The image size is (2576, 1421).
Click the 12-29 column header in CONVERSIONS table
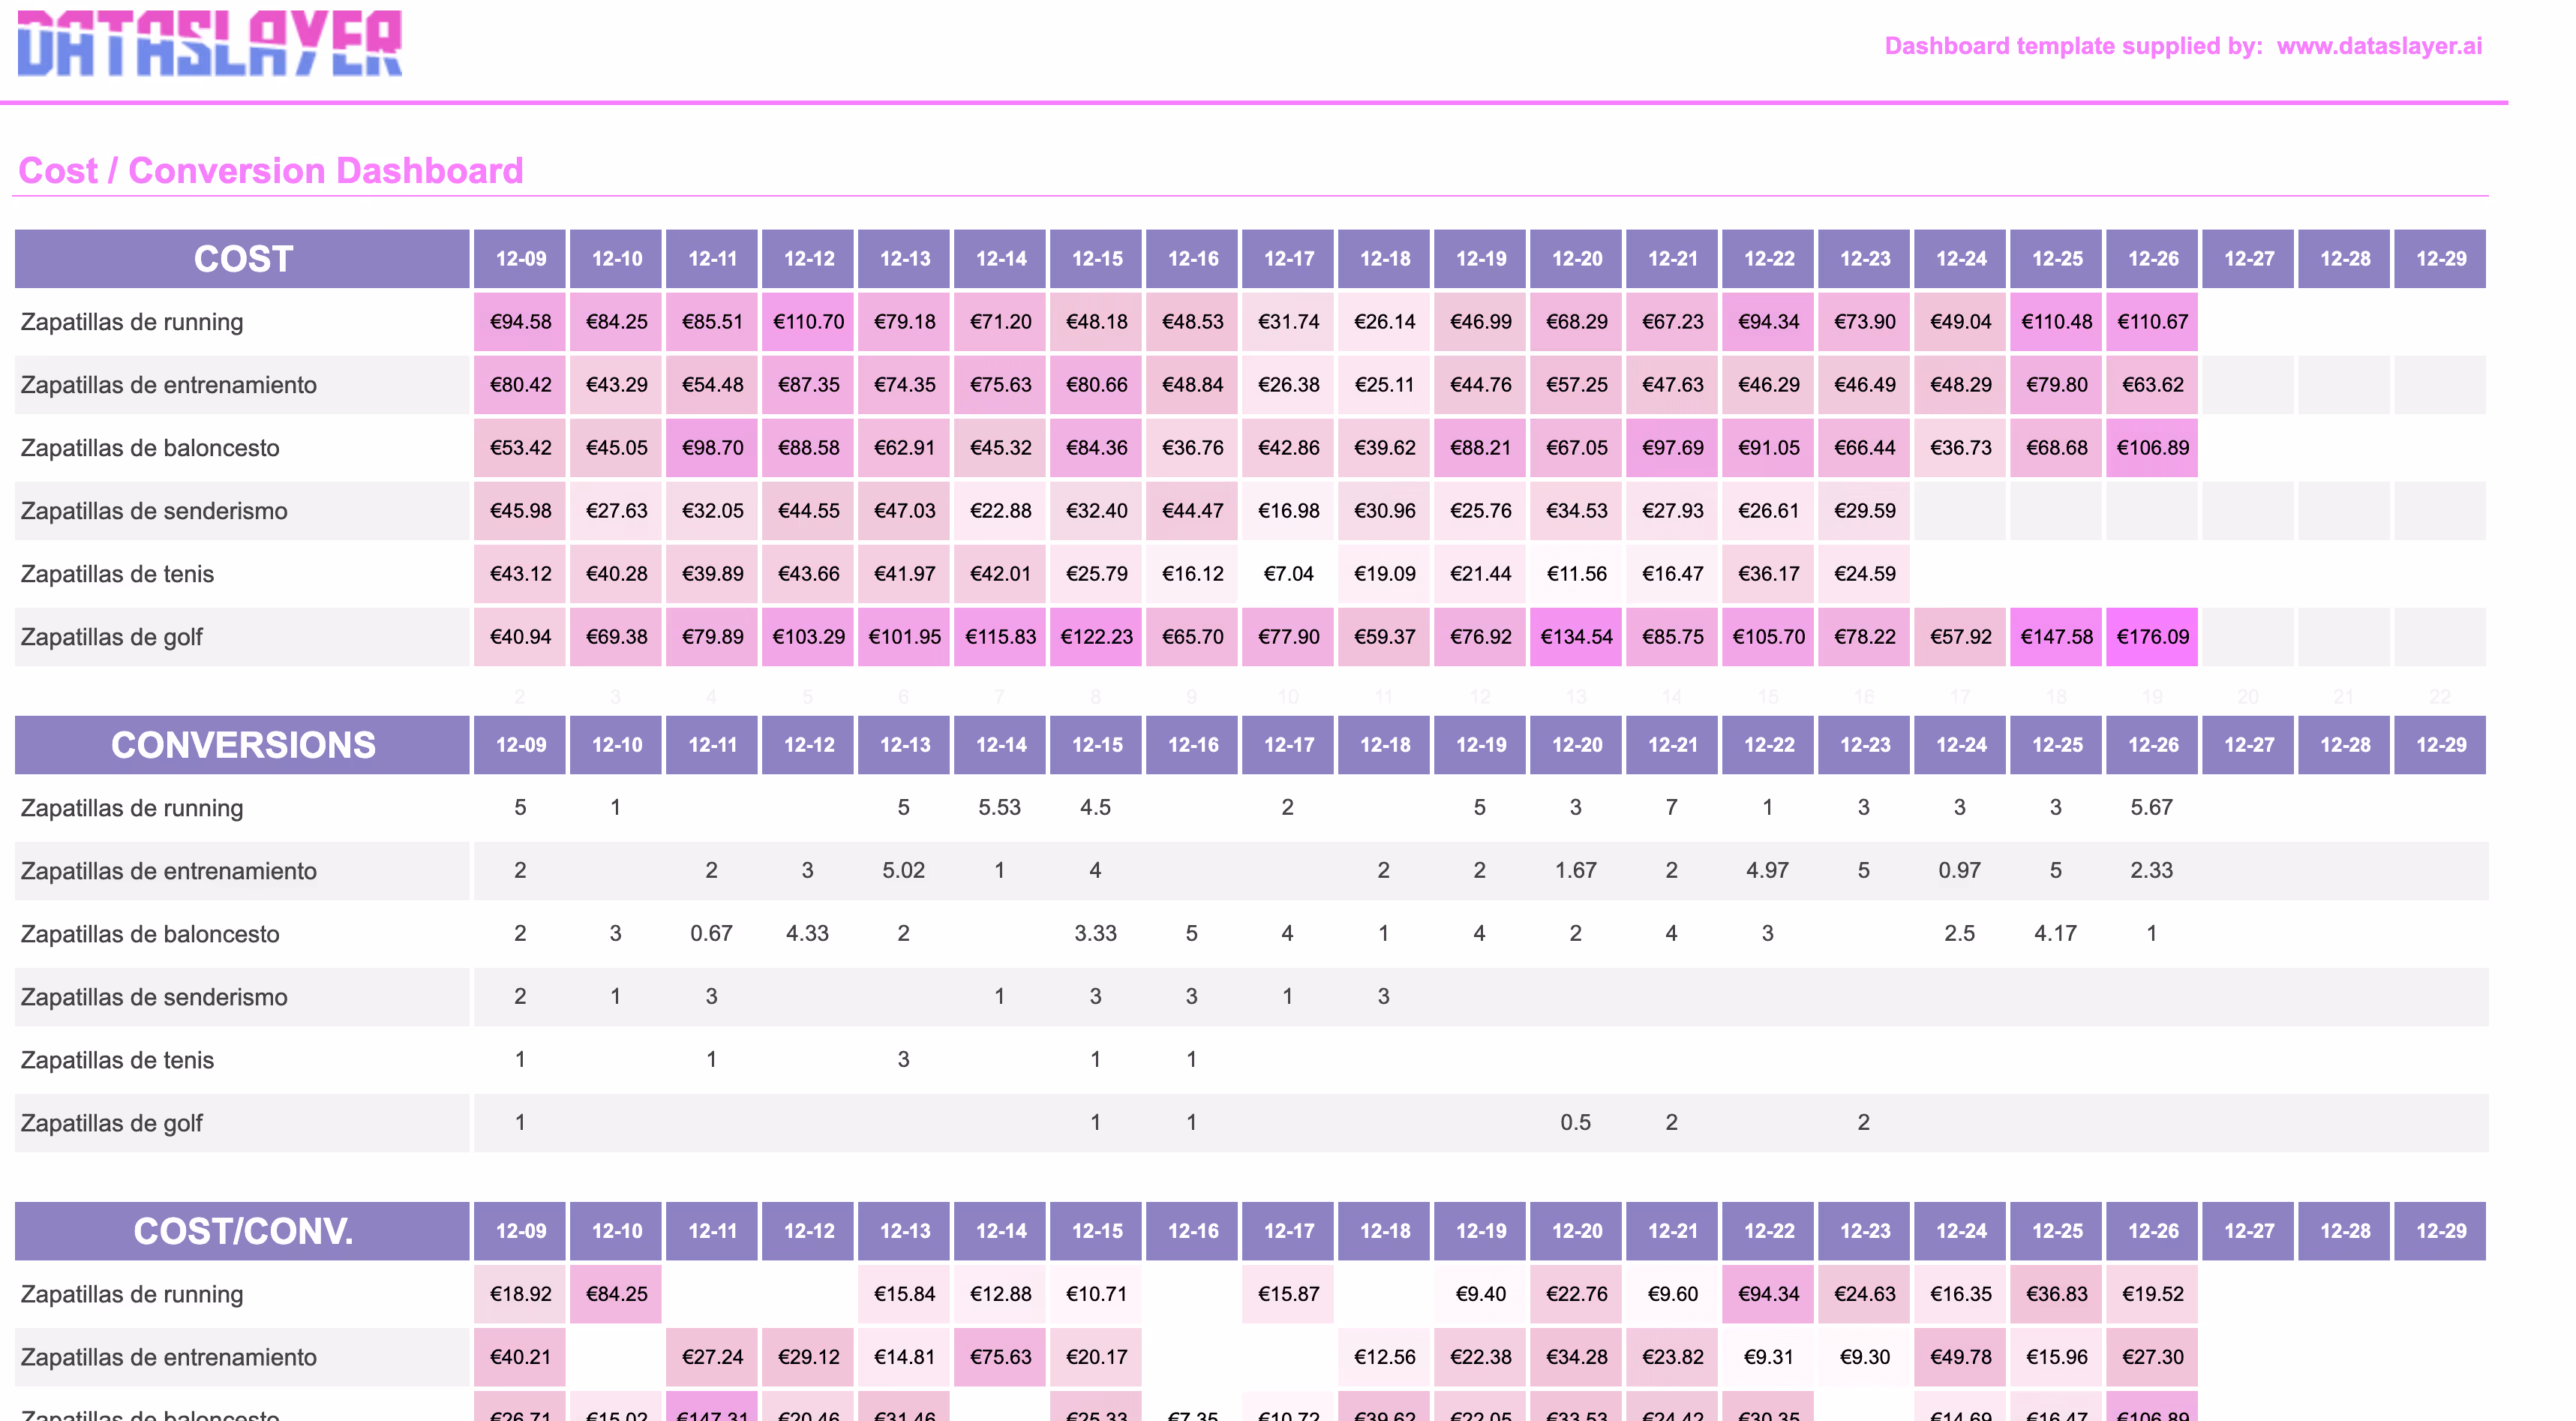click(2440, 745)
